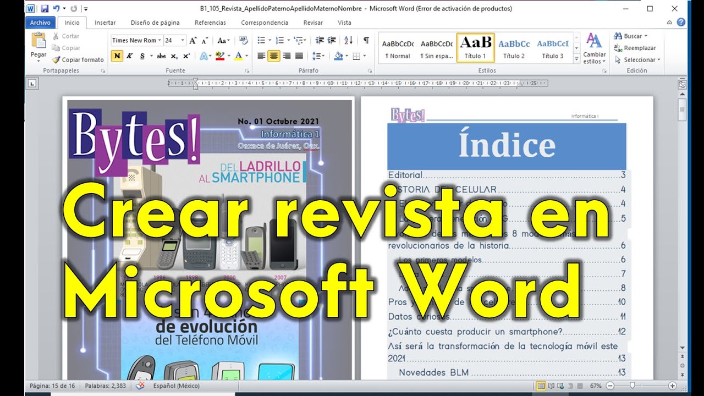Screen dimensions: 704x396
Task: Click the numbering list icon
Action: pyautogui.click(x=279, y=40)
